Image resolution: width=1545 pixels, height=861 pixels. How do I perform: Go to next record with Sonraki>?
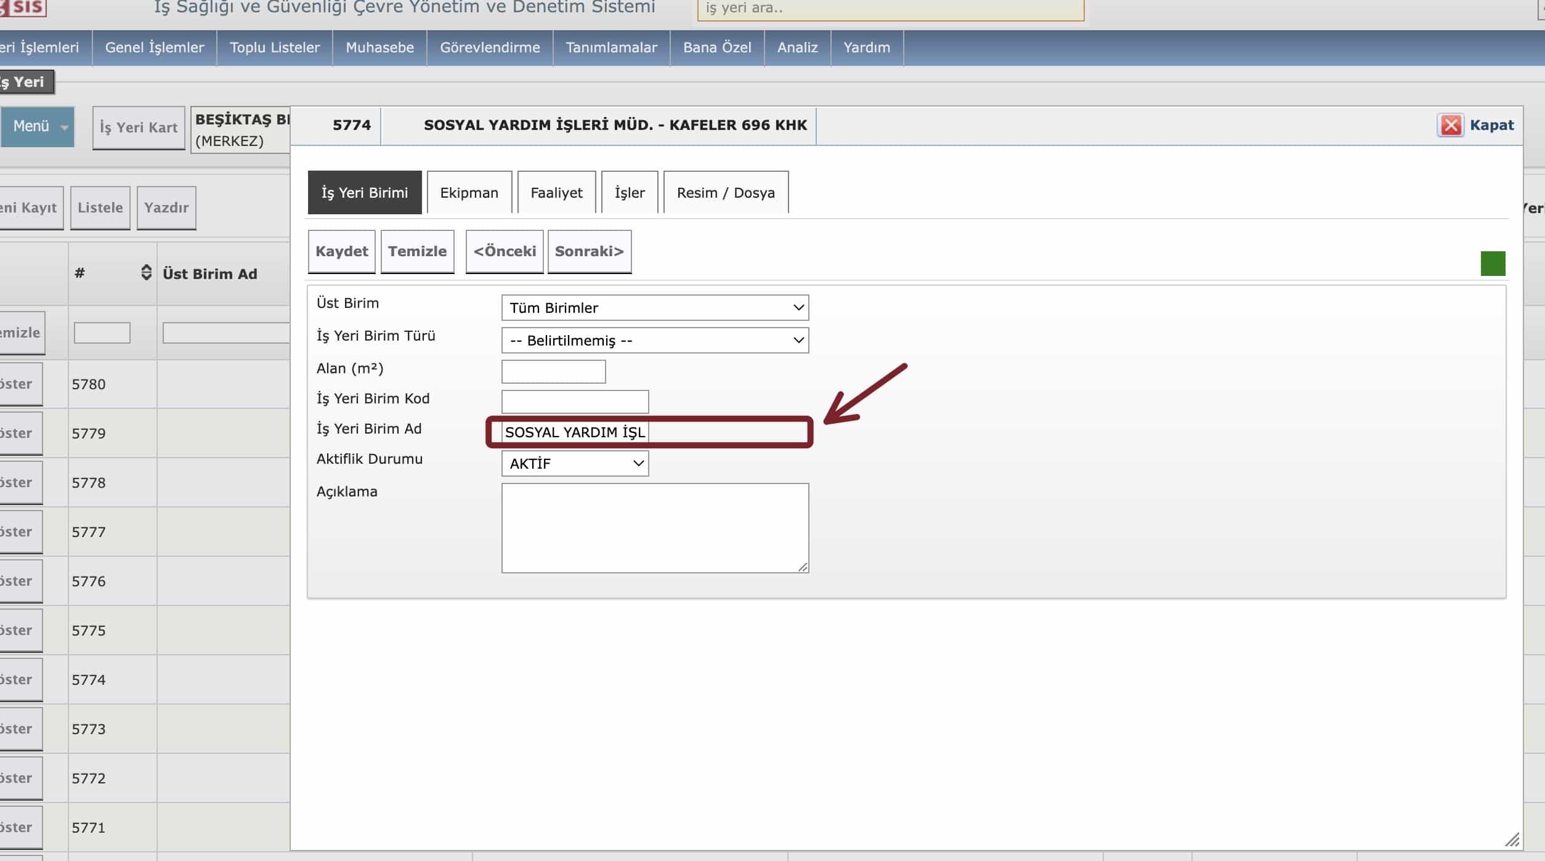pos(589,251)
